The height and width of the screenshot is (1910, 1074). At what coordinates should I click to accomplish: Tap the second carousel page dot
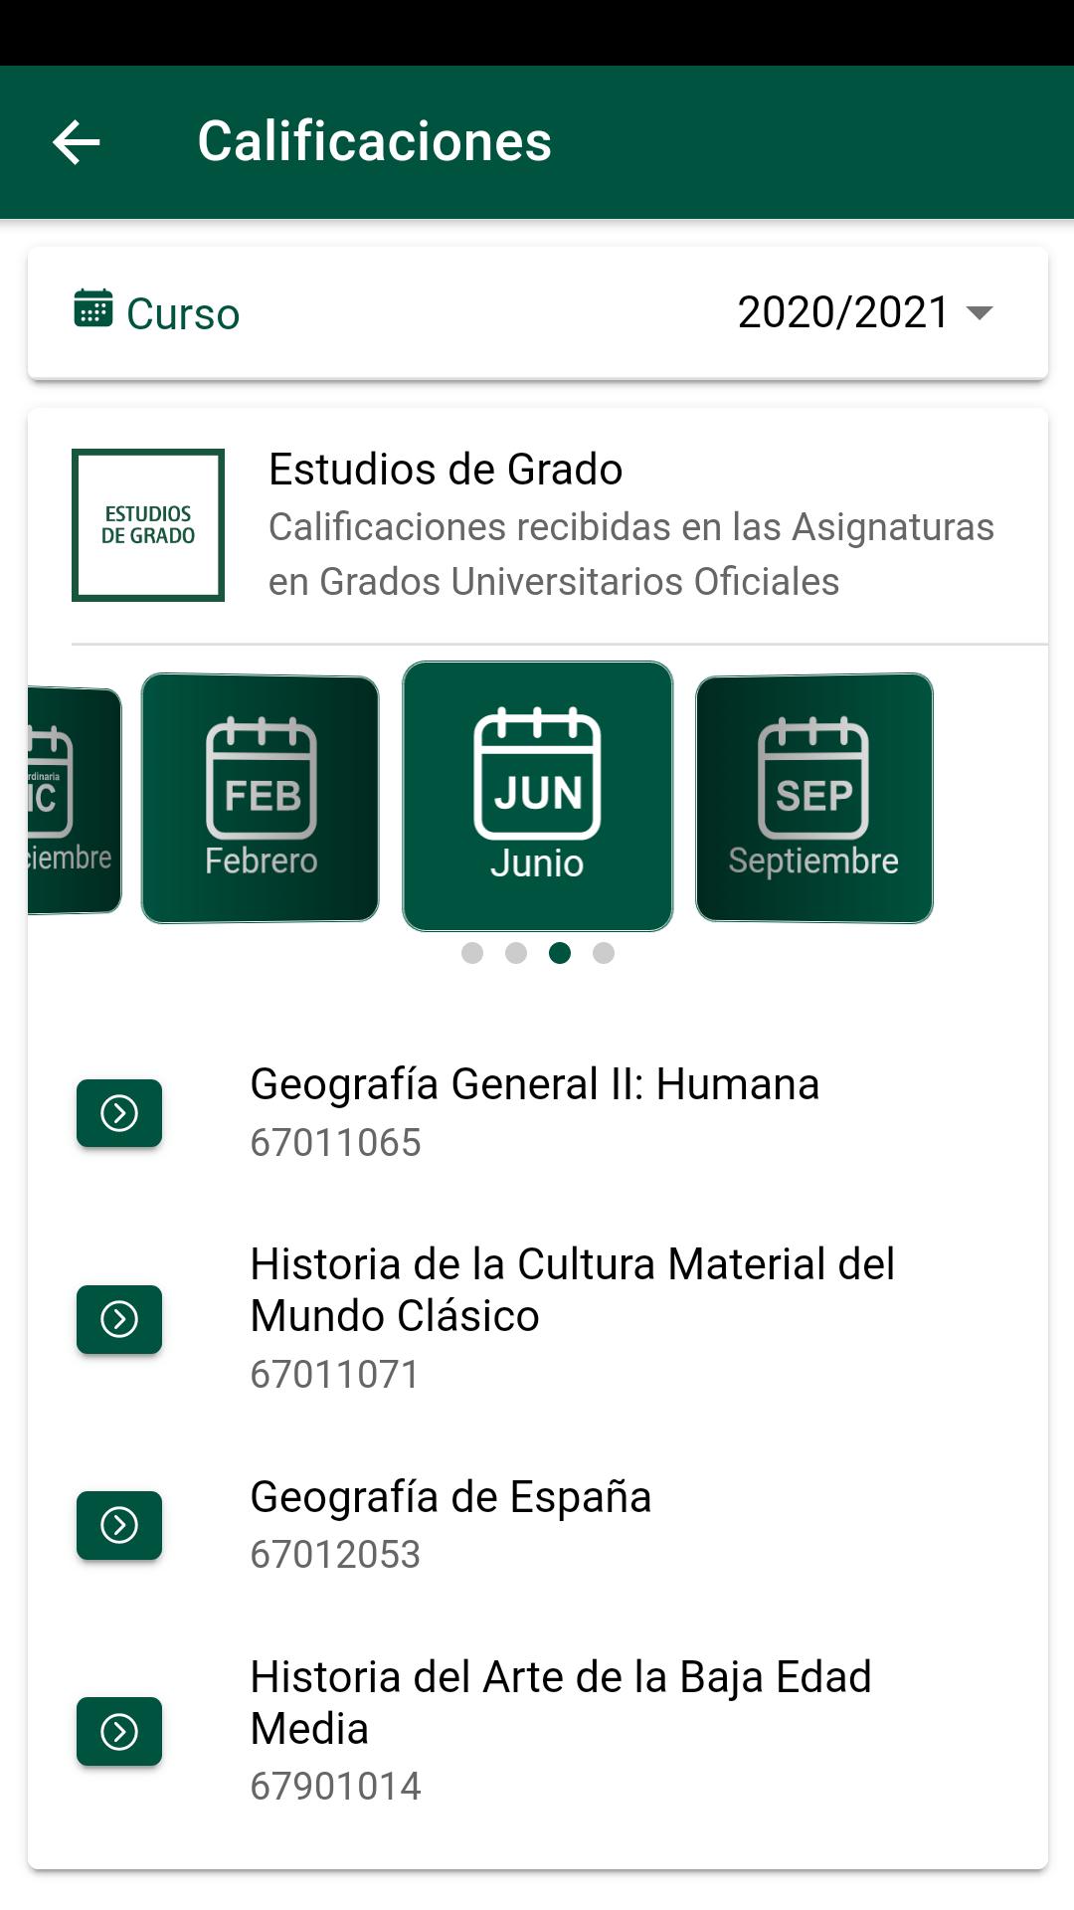click(516, 953)
